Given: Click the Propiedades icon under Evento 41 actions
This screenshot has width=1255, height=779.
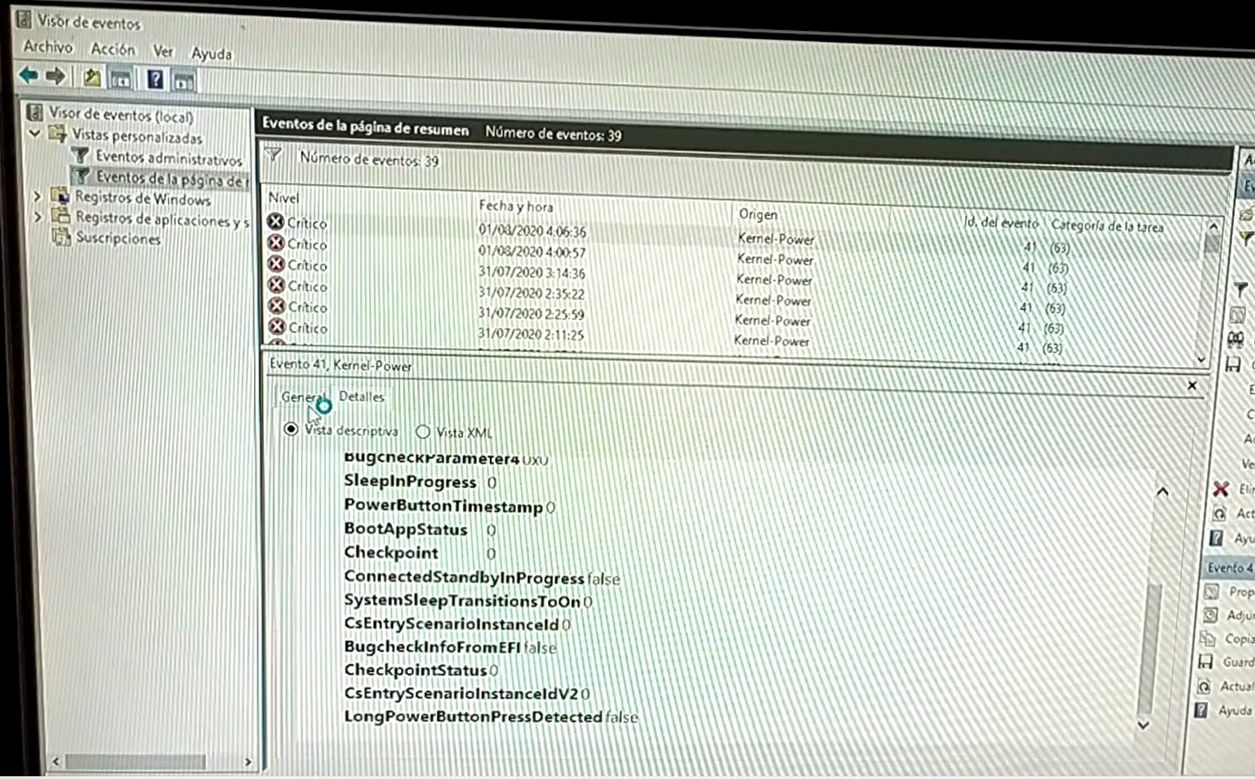Looking at the screenshot, I should (1211, 591).
